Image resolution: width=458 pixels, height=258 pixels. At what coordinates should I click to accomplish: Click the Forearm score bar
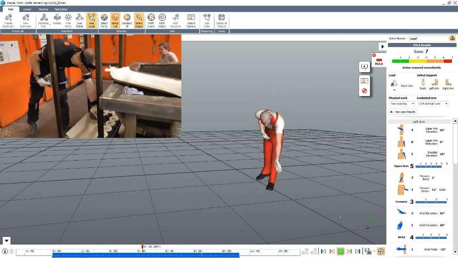[431, 202]
